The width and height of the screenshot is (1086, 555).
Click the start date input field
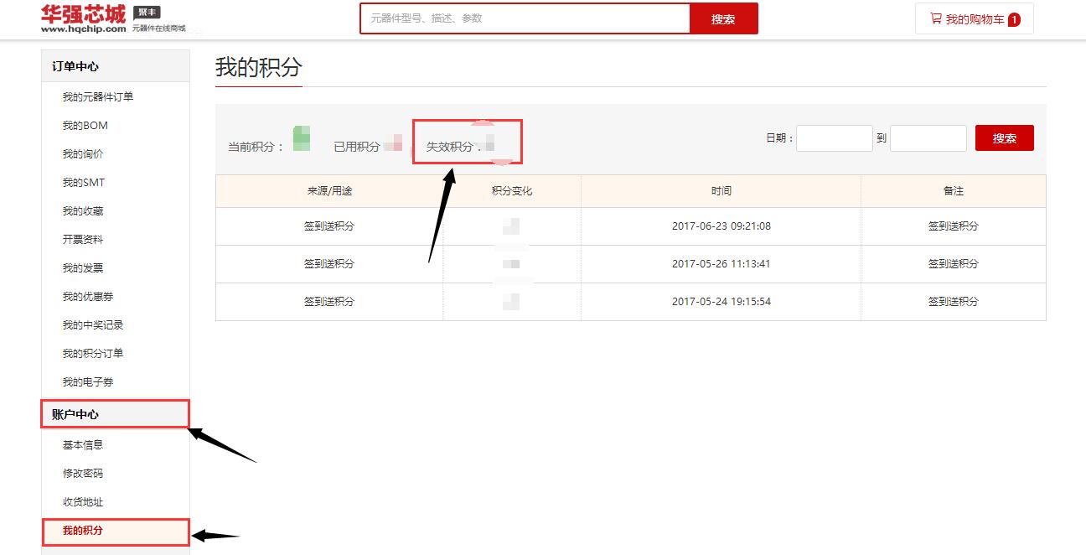click(834, 138)
